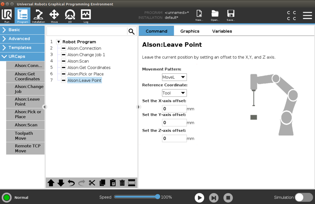Expand the Advanced section
The image size is (315, 204).
point(22,39)
